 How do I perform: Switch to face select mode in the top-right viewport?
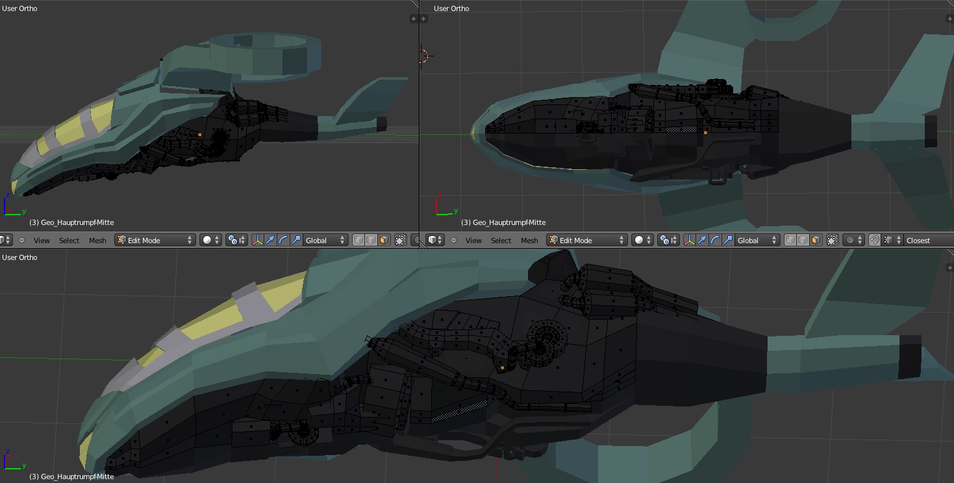click(816, 241)
